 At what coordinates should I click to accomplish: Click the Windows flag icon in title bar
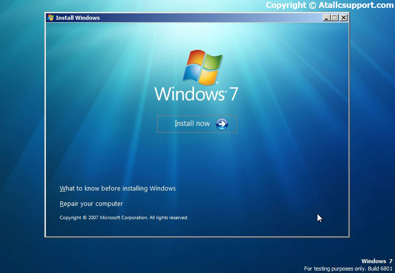tap(50, 18)
